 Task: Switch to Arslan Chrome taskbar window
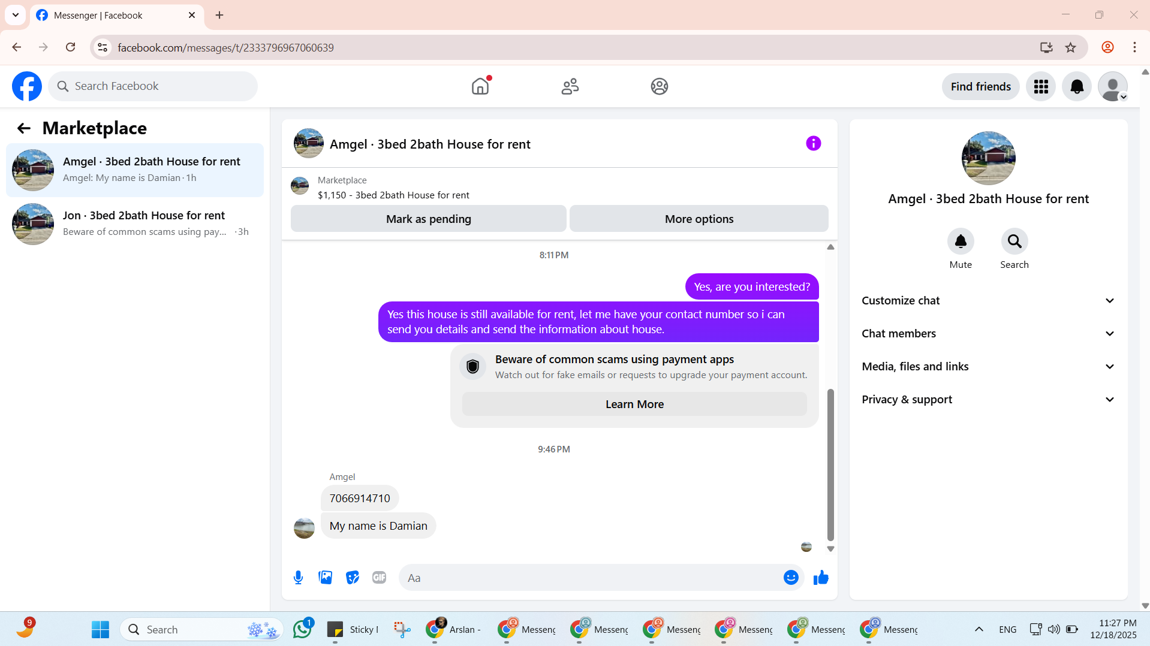point(454,629)
